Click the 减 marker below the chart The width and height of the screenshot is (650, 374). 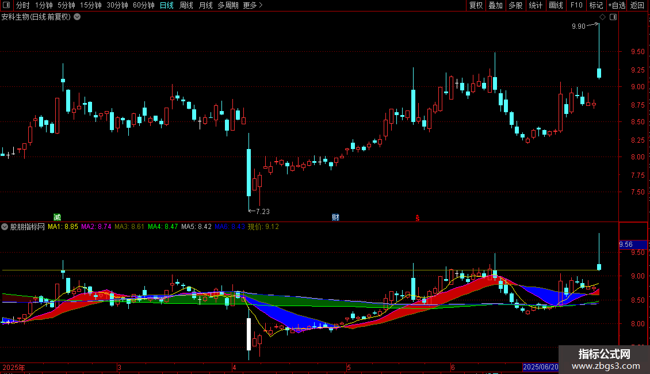[57, 217]
